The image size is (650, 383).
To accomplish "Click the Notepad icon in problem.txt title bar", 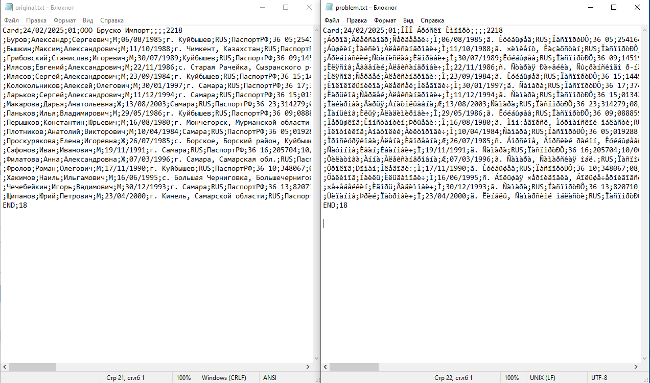I will click(328, 8).
